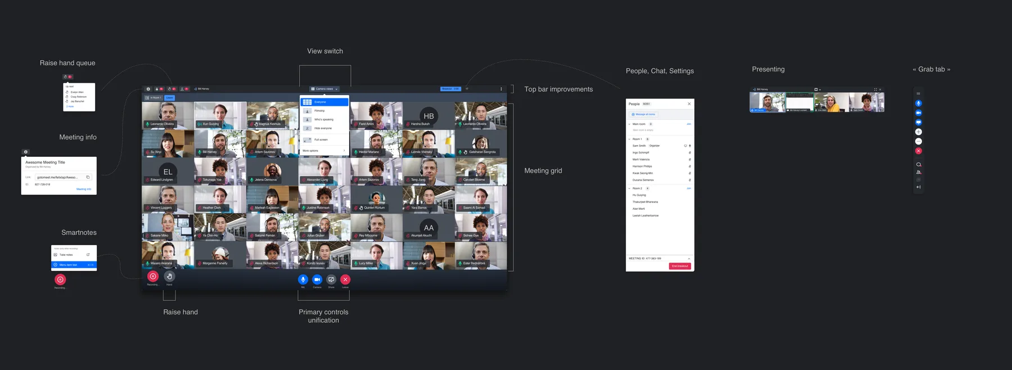1012x370 pixels.
Task: Click Take notes in Smartnotes
Action: [x=74, y=255]
